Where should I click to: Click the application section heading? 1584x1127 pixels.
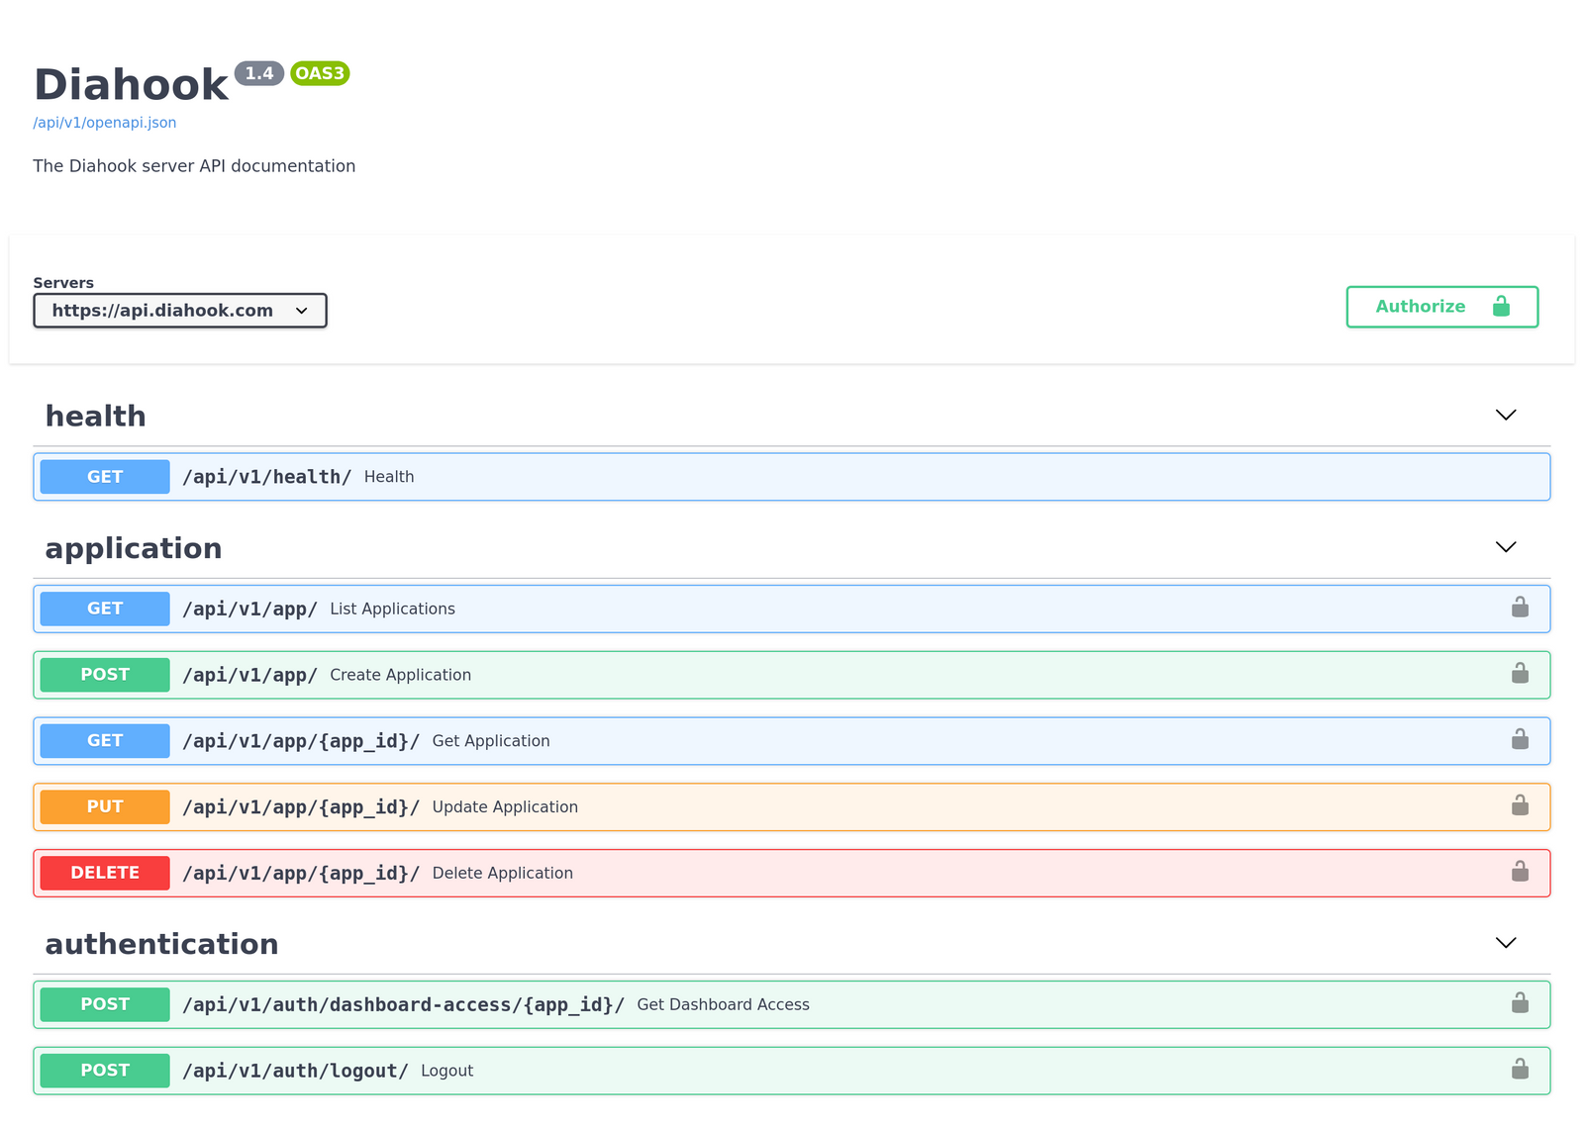coord(134,548)
